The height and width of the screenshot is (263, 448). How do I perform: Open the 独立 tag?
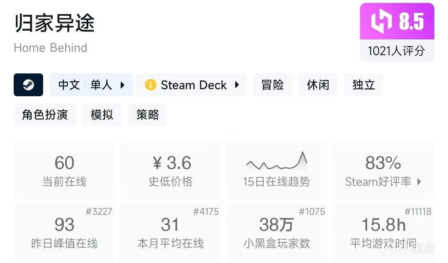click(x=363, y=85)
